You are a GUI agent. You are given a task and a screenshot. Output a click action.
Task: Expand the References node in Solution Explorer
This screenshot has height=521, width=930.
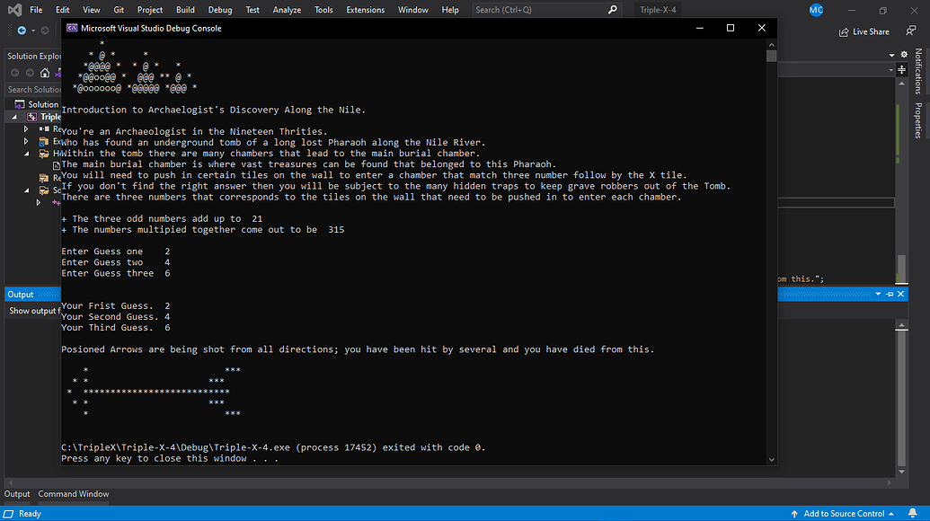pos(26,127)
